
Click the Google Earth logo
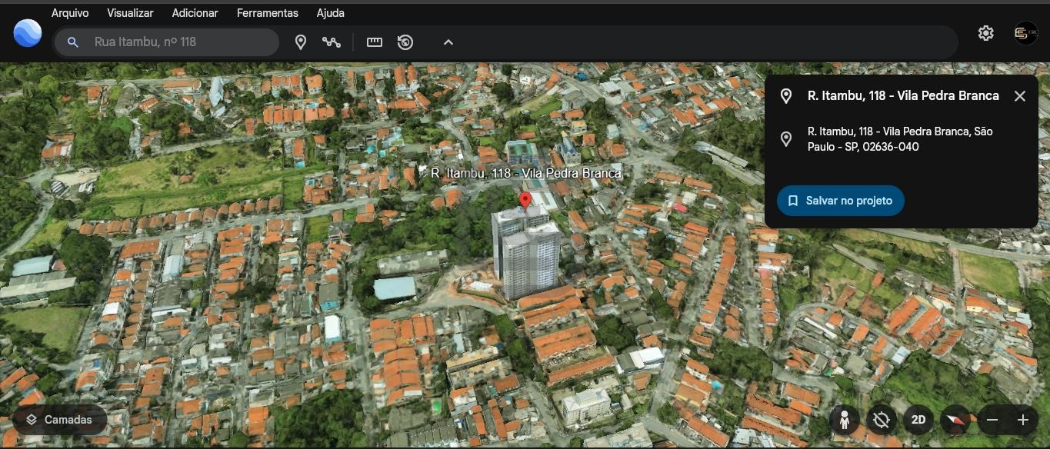28,33
